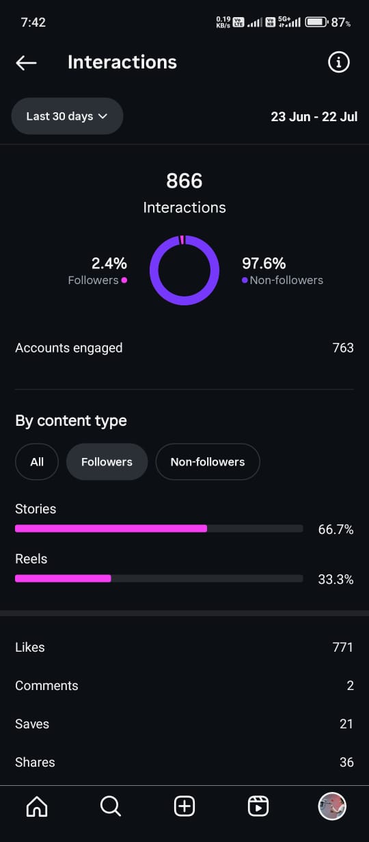369x842 pixels.
Task: Open the info icon for Interactions
Action: click(339, 63)
